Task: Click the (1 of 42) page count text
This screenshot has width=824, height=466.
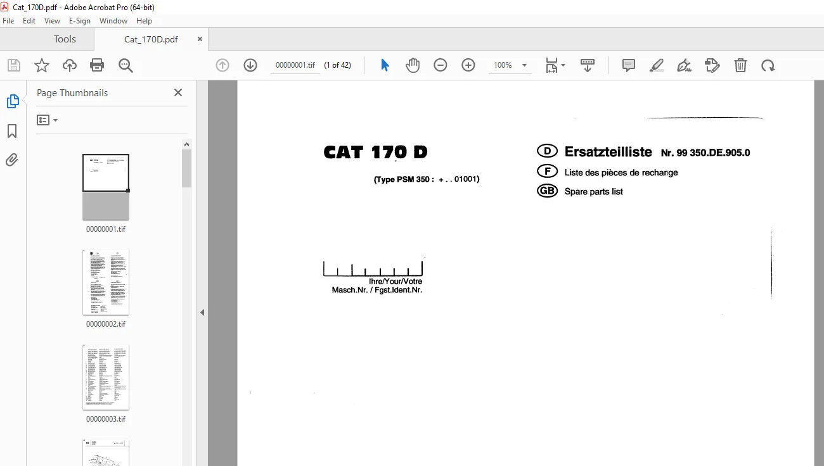Action: point(337,65)
